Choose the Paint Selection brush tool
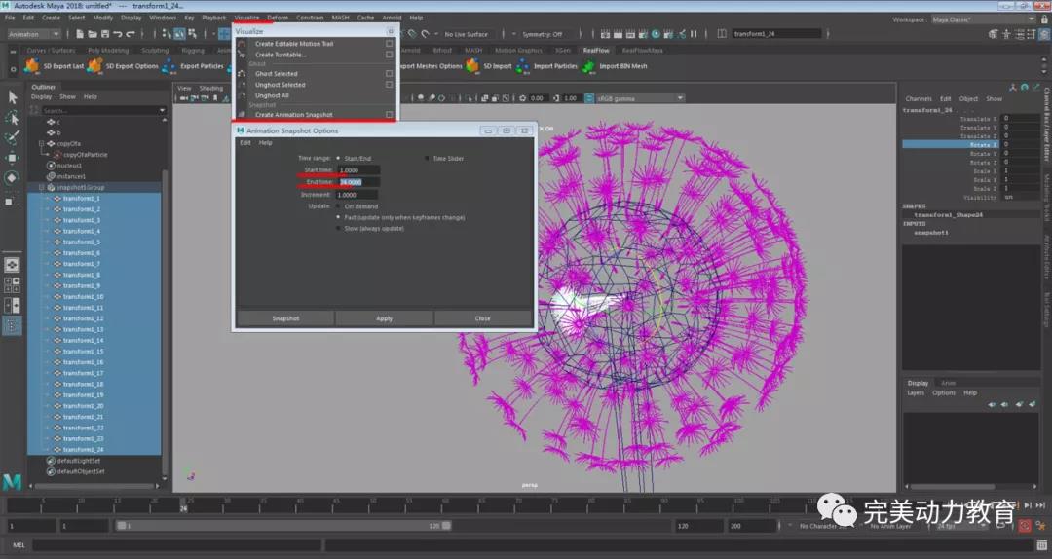The height and width of the screenshot is (559, 1052). point(13,137)
